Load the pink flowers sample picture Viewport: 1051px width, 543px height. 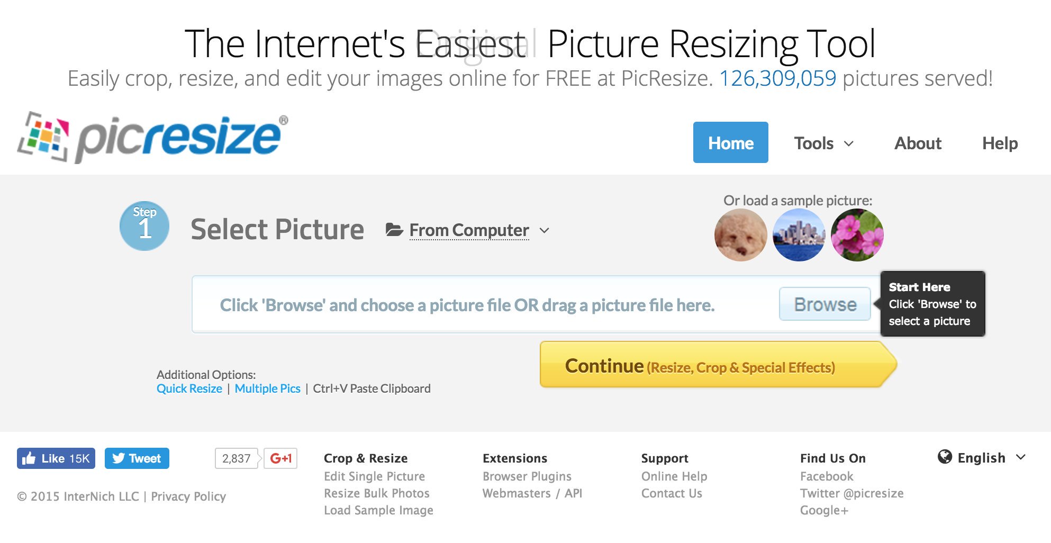tap(857, 235)
